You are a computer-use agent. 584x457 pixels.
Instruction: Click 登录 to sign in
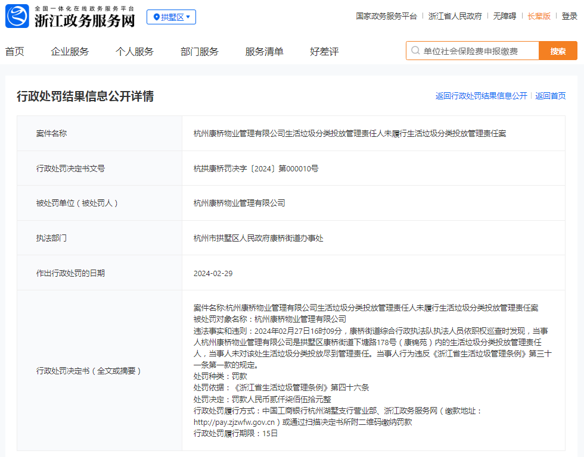[570, 16]
